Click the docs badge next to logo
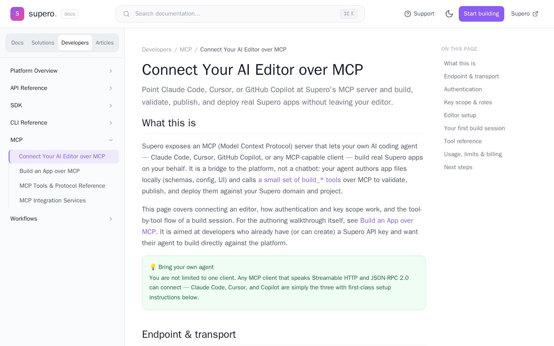This screenshot has width=554, height=346. (x=70, y=14)
